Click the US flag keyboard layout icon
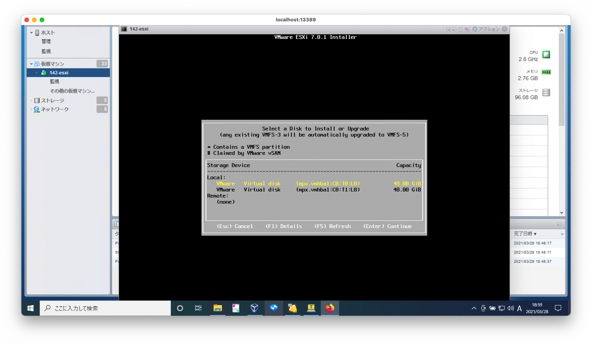Viewport: 592px width, 344px height. 467,29
